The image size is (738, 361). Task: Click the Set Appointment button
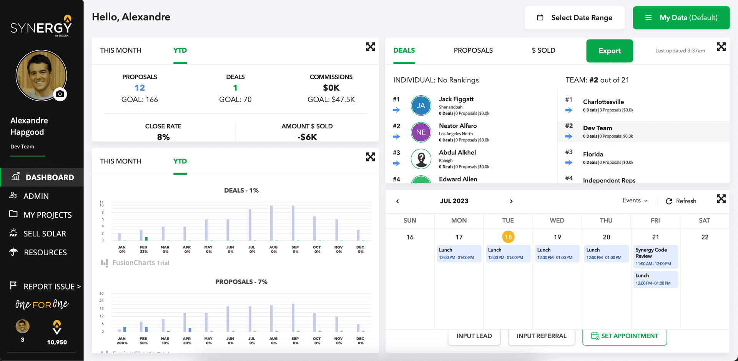[625, 336]
